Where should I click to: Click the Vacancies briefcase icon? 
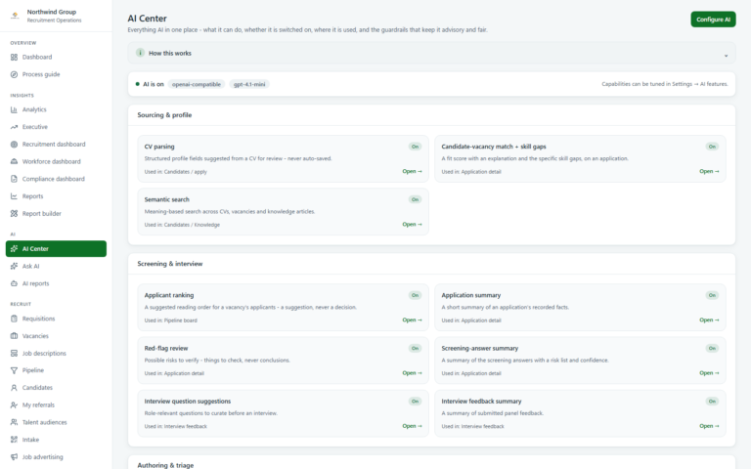click(x=14, y=336)
